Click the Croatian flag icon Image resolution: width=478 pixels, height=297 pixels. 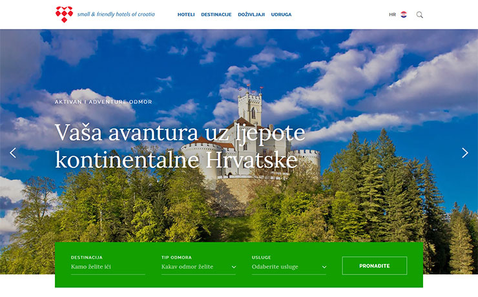coord(404,14)
